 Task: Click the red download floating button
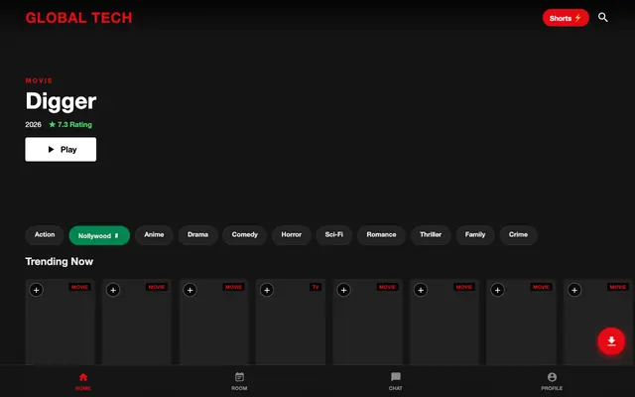(x=611, y=341)
